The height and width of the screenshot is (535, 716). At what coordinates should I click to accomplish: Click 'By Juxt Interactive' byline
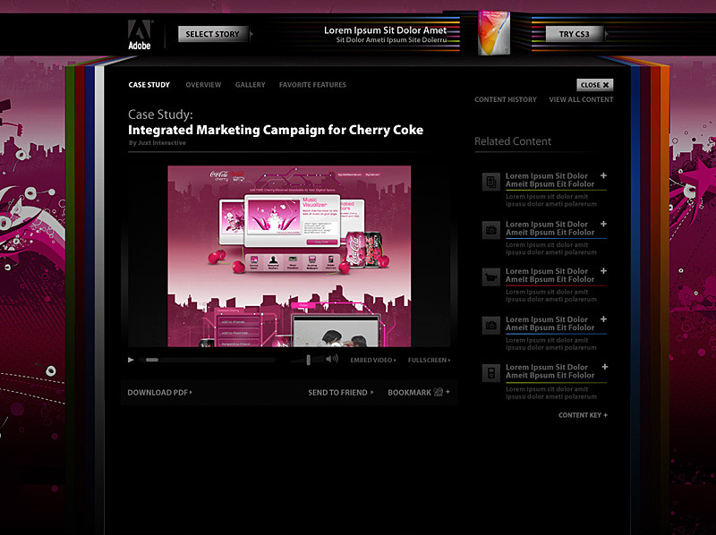(158, 143)
